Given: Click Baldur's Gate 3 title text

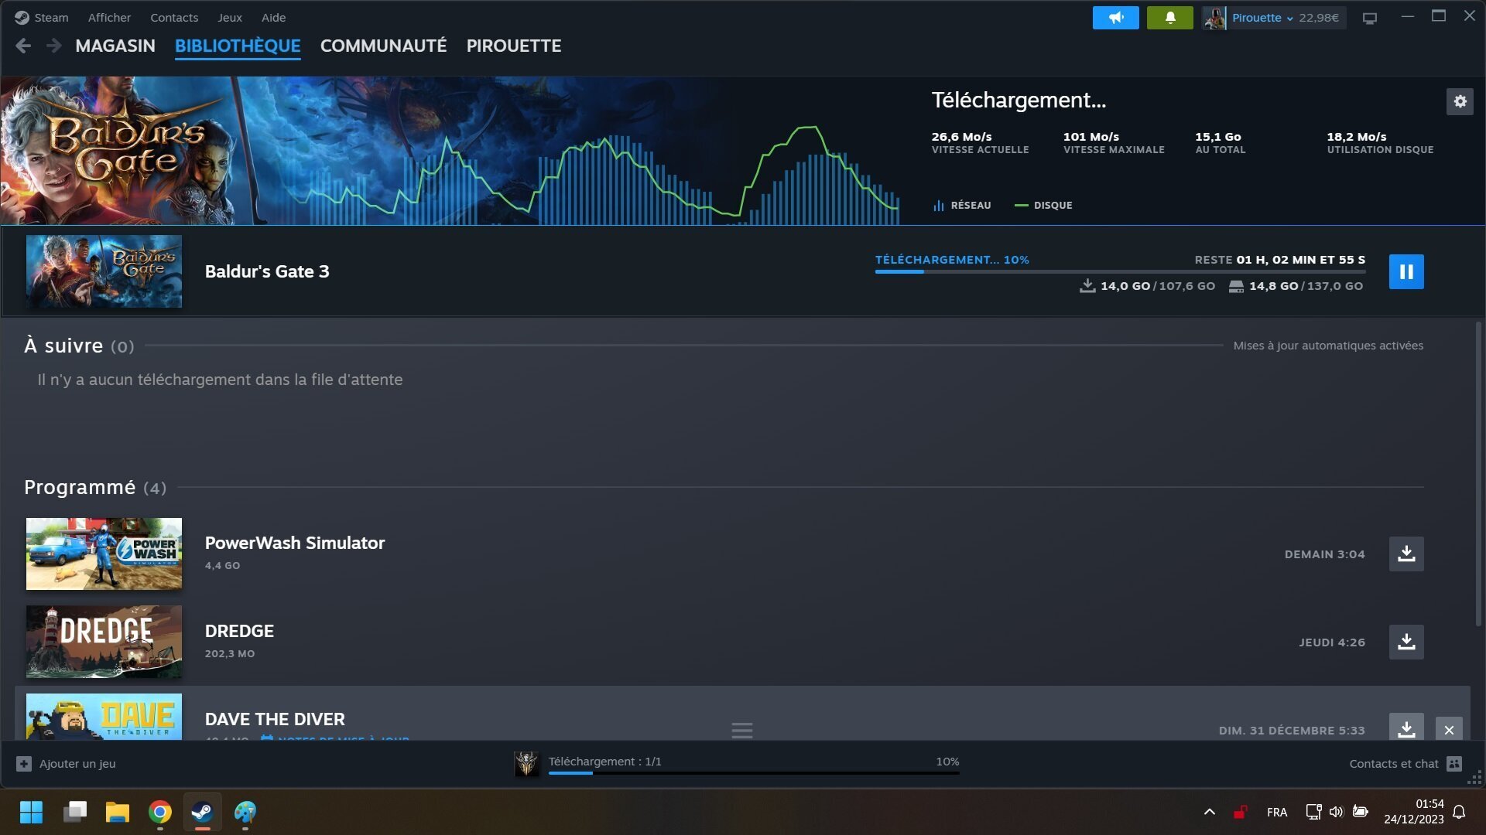Looking at the screenshot, I should [x=267, y=271].
